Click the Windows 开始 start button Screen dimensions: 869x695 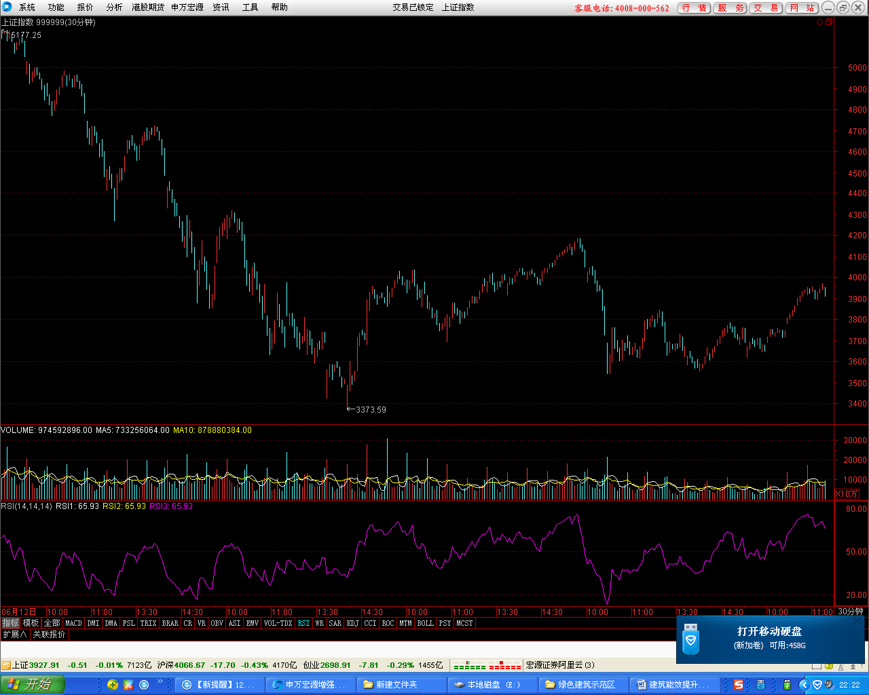click(32, 684)
